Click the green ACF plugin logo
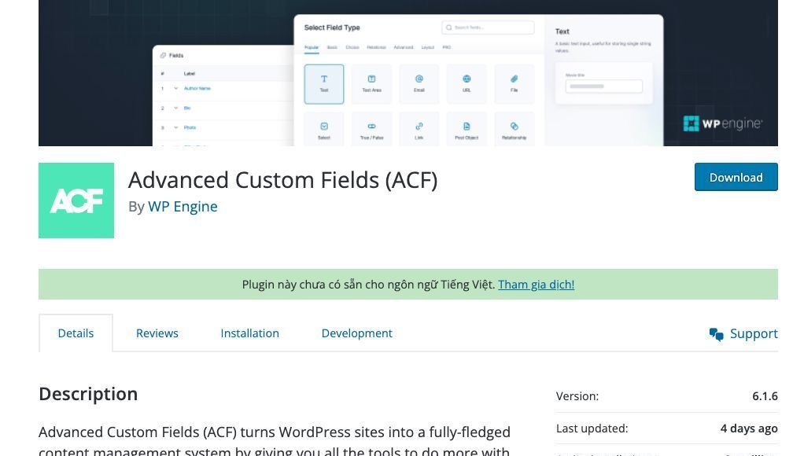The height and width of the screenshot is (456, 793). click(76, 200)
